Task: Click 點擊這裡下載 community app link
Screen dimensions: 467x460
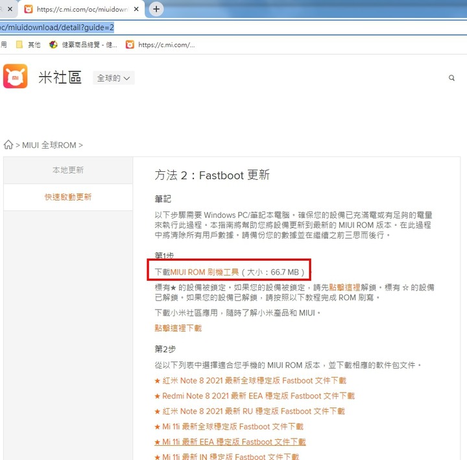Action: tap(178, 328)
